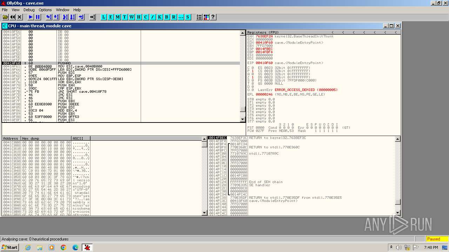Open the View menu

tap(15, 10)
